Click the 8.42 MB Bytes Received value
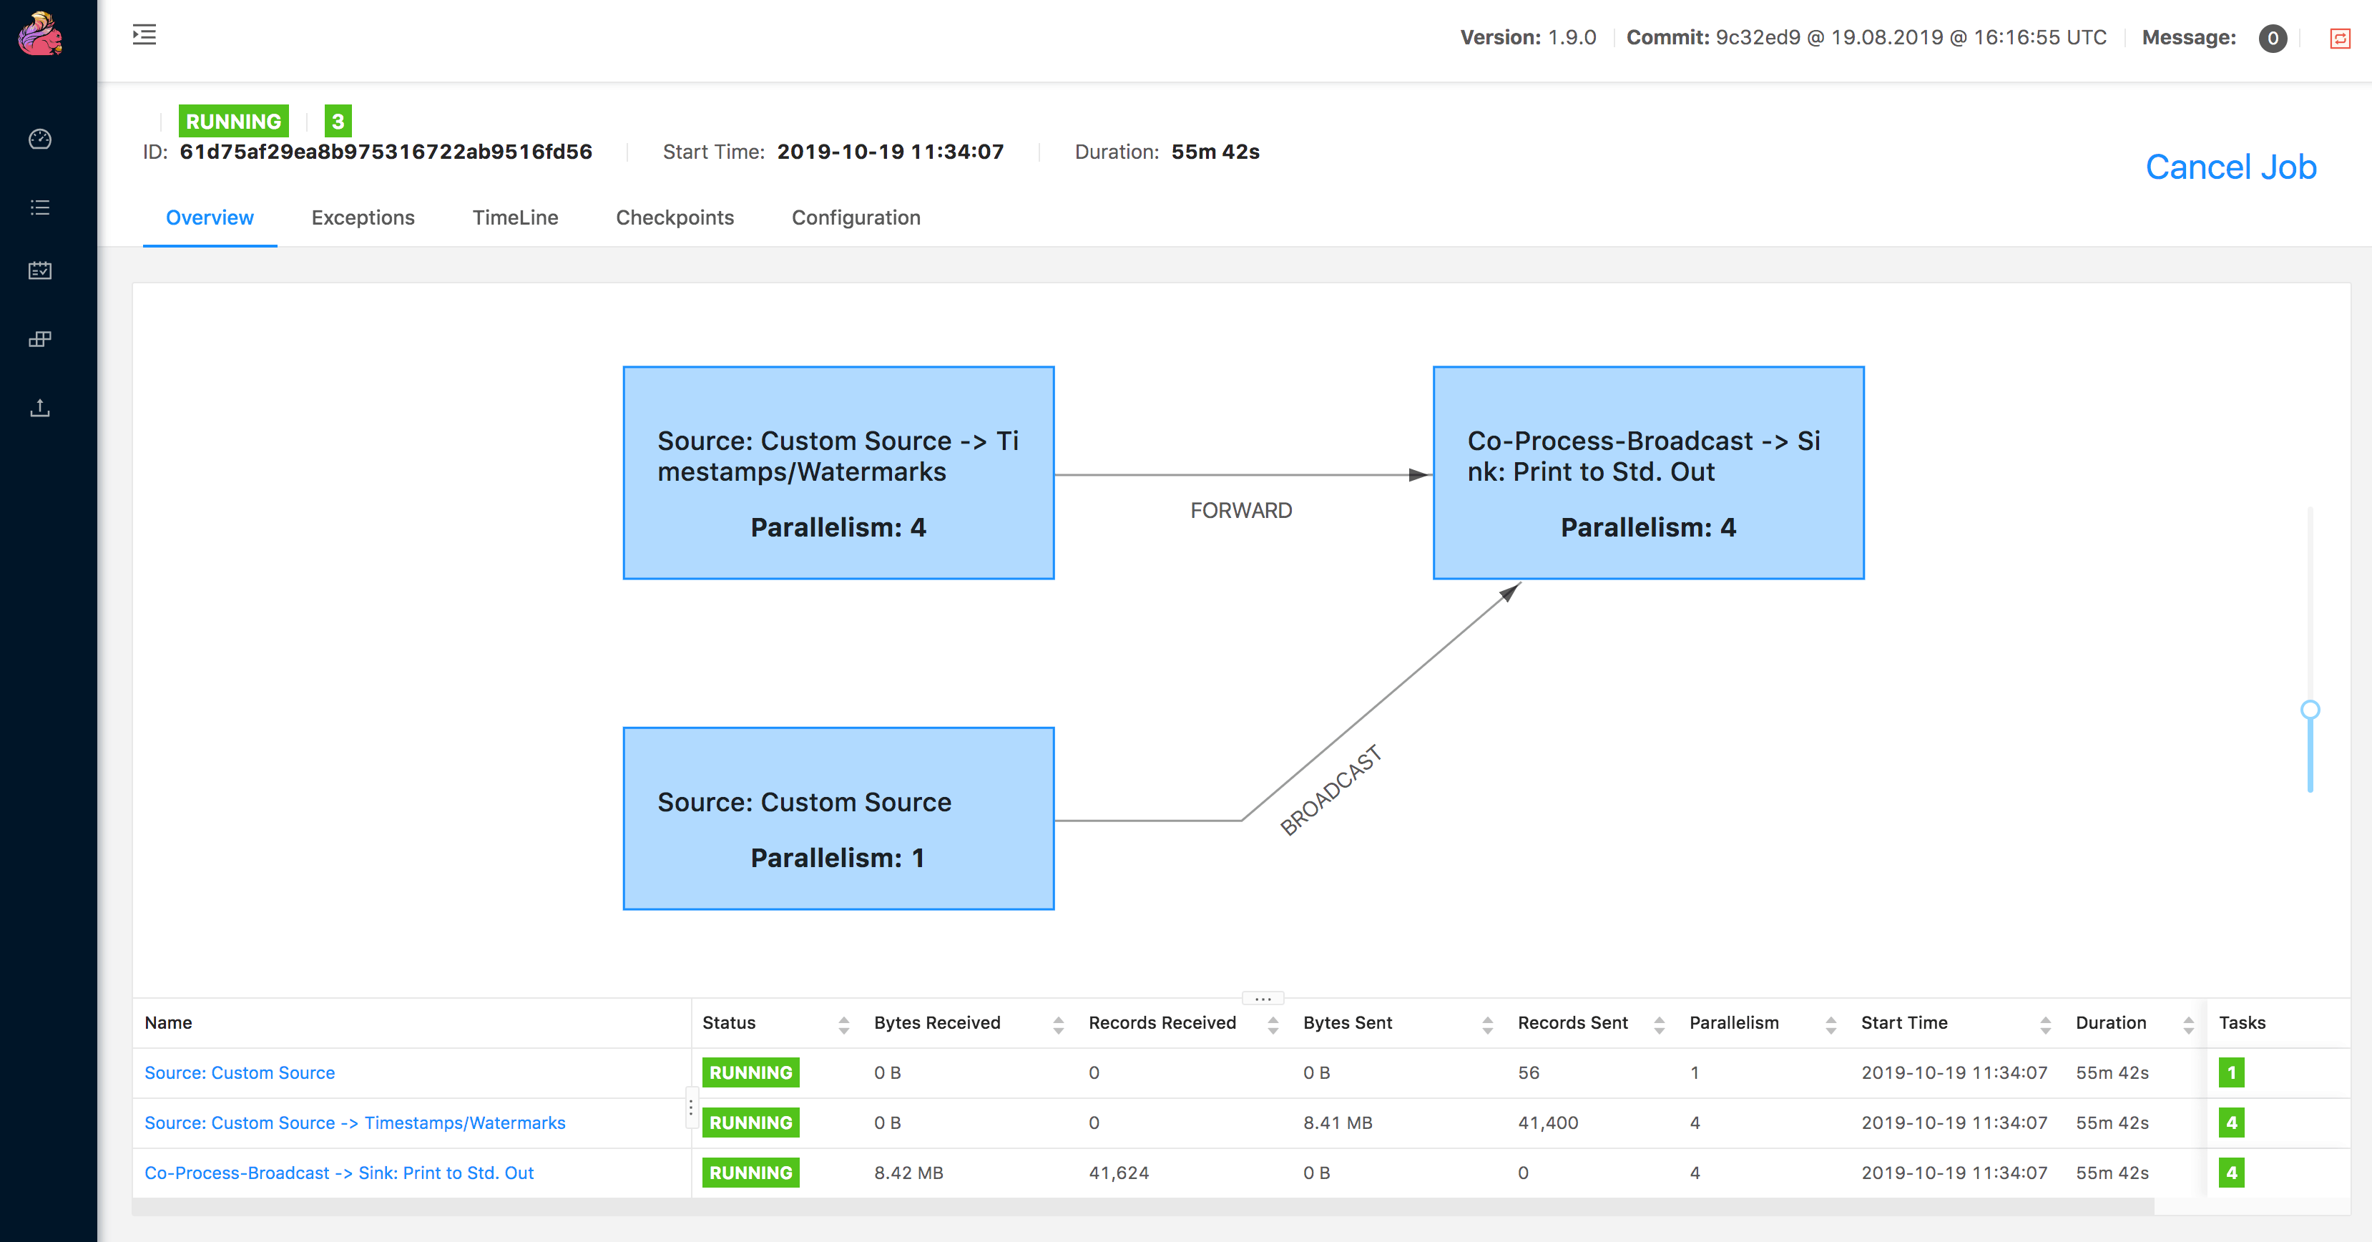Screen dimensions: 2372x1242 click(x=908, y=1173)
